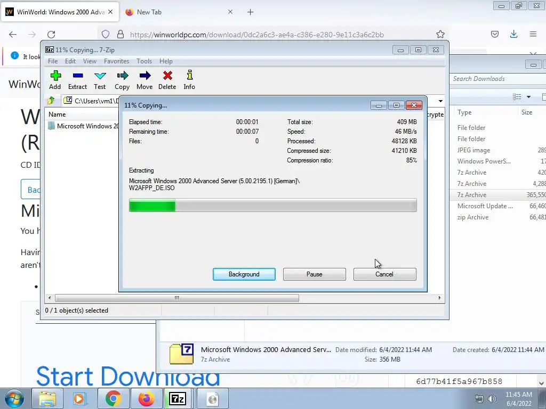Open Google Chrome from taskbar
The width and height of the screenshot is (546, 409).
coord(113,399)
